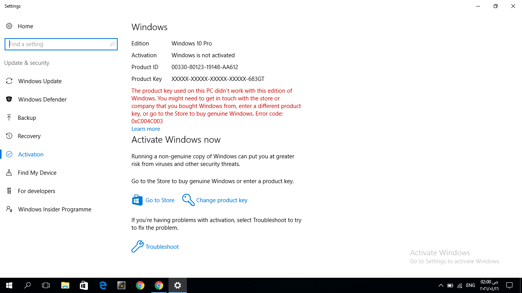
Task: Click the Learn more link
Action: (x=146, y=129)
